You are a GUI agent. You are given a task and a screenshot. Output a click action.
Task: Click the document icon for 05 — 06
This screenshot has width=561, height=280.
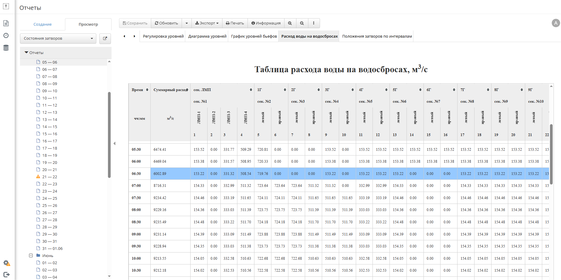coord(38,62)
